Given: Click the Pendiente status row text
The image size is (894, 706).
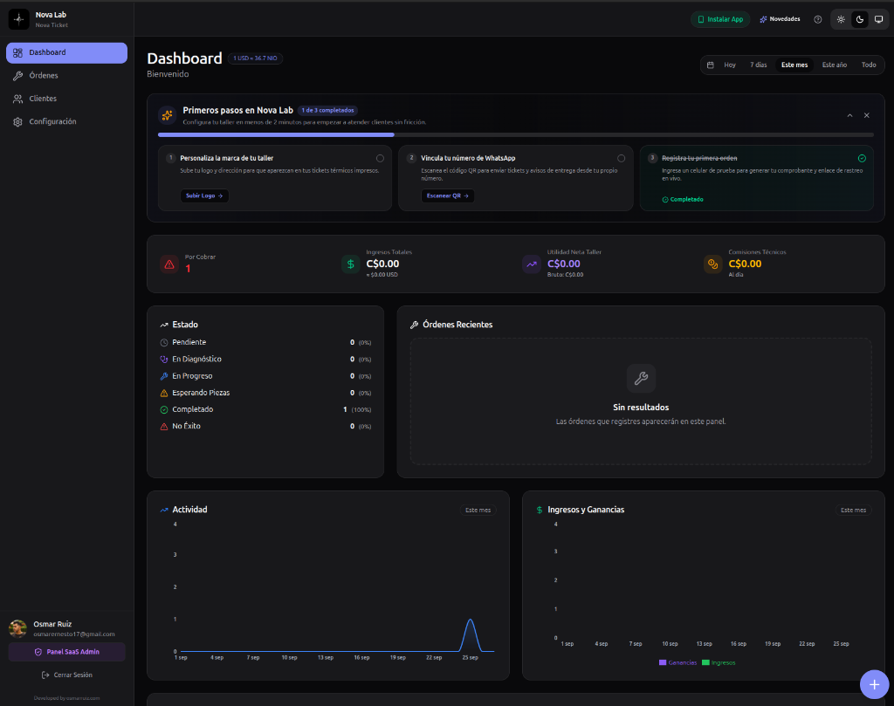Looking at the screenshot, I should (189, 342).
